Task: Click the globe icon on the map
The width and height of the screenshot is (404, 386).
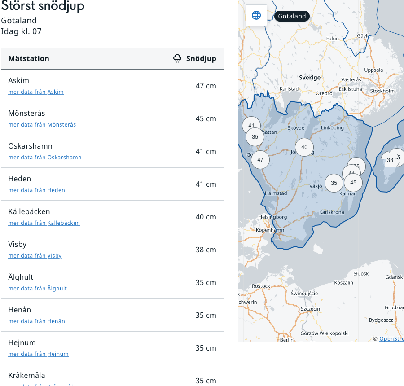Action: (x=256, y=15)
